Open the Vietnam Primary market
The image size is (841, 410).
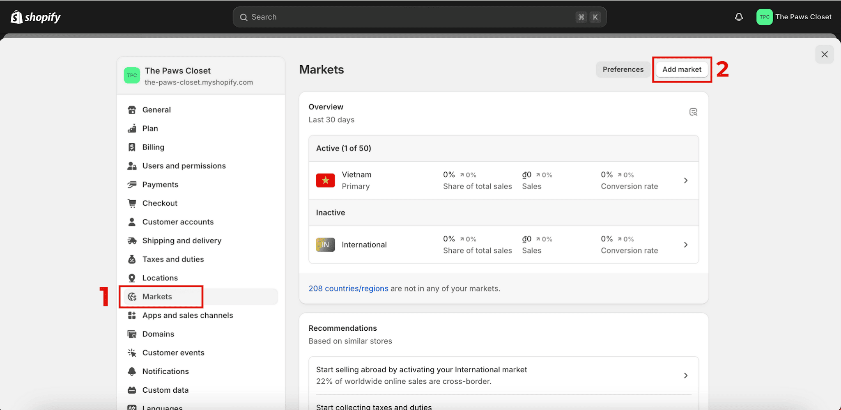503,181
